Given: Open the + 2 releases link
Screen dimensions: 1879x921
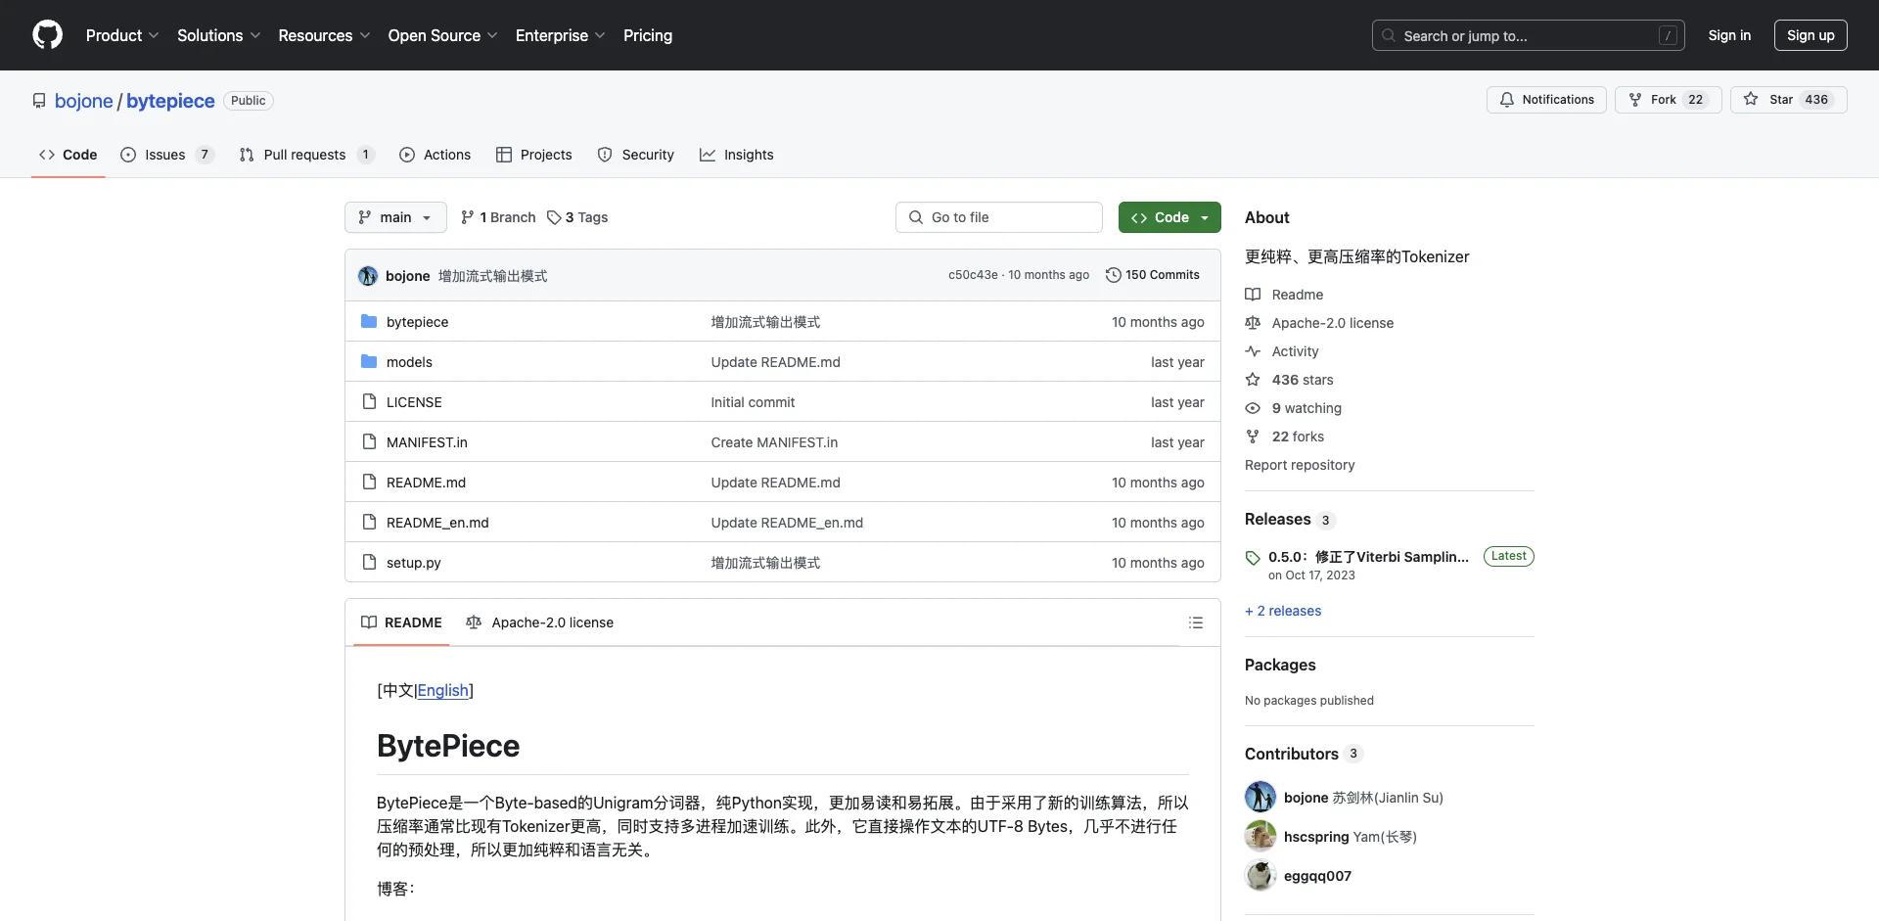Looking at the screenshot, I should pos(1283,611).
